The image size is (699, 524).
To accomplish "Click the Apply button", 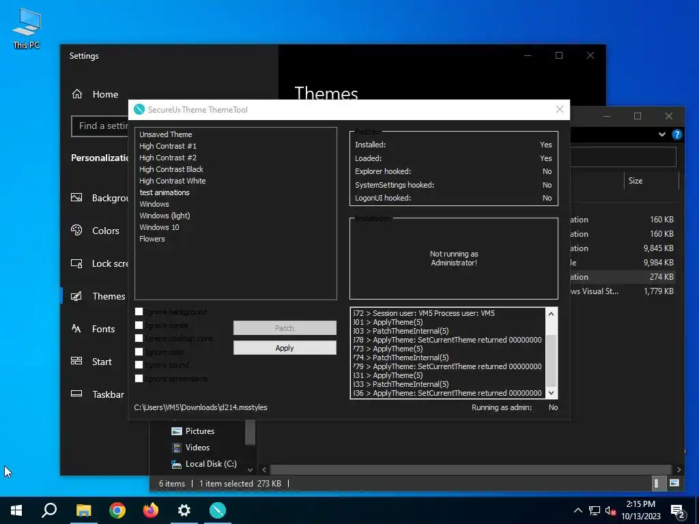I will point(285,348).
